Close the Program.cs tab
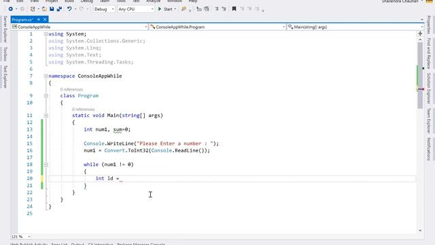Image resolution: width=435 pixels, height=245 pixels. pyautogui.click(x=45, y=20)
